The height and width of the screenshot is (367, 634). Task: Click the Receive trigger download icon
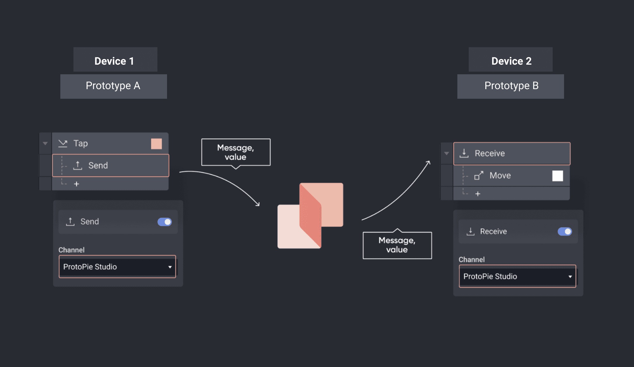point(464,153)
